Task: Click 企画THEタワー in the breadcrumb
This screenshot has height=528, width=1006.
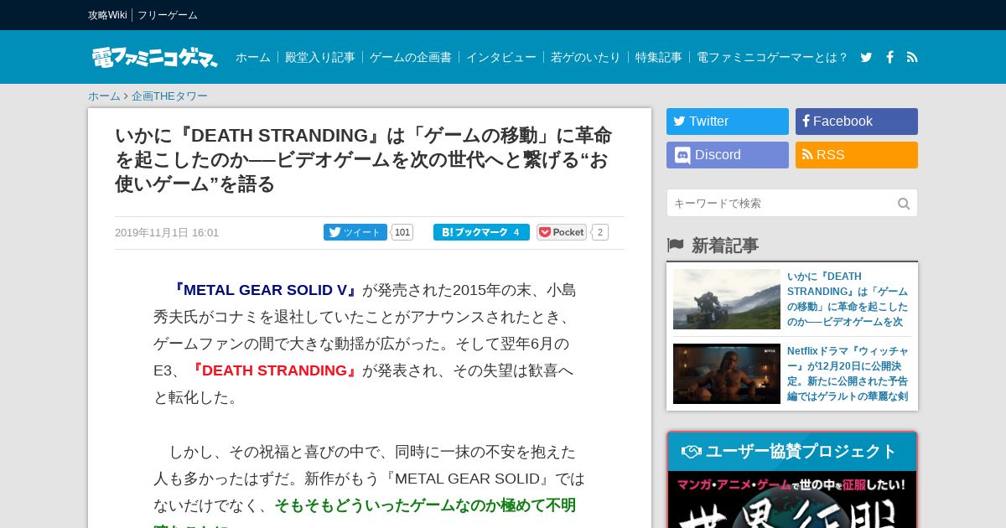Action: 169,96
